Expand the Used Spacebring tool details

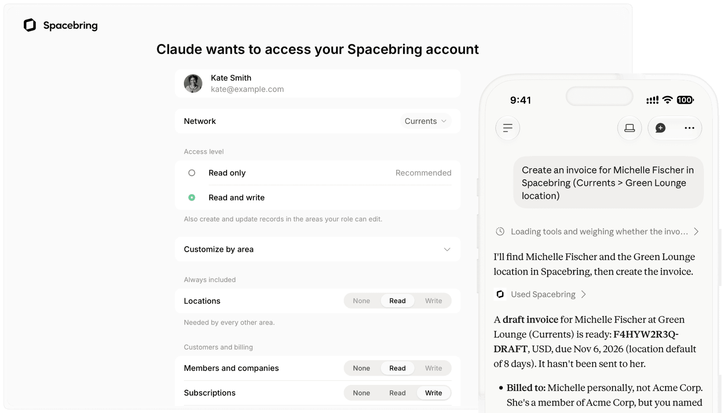tap(541, 294)
